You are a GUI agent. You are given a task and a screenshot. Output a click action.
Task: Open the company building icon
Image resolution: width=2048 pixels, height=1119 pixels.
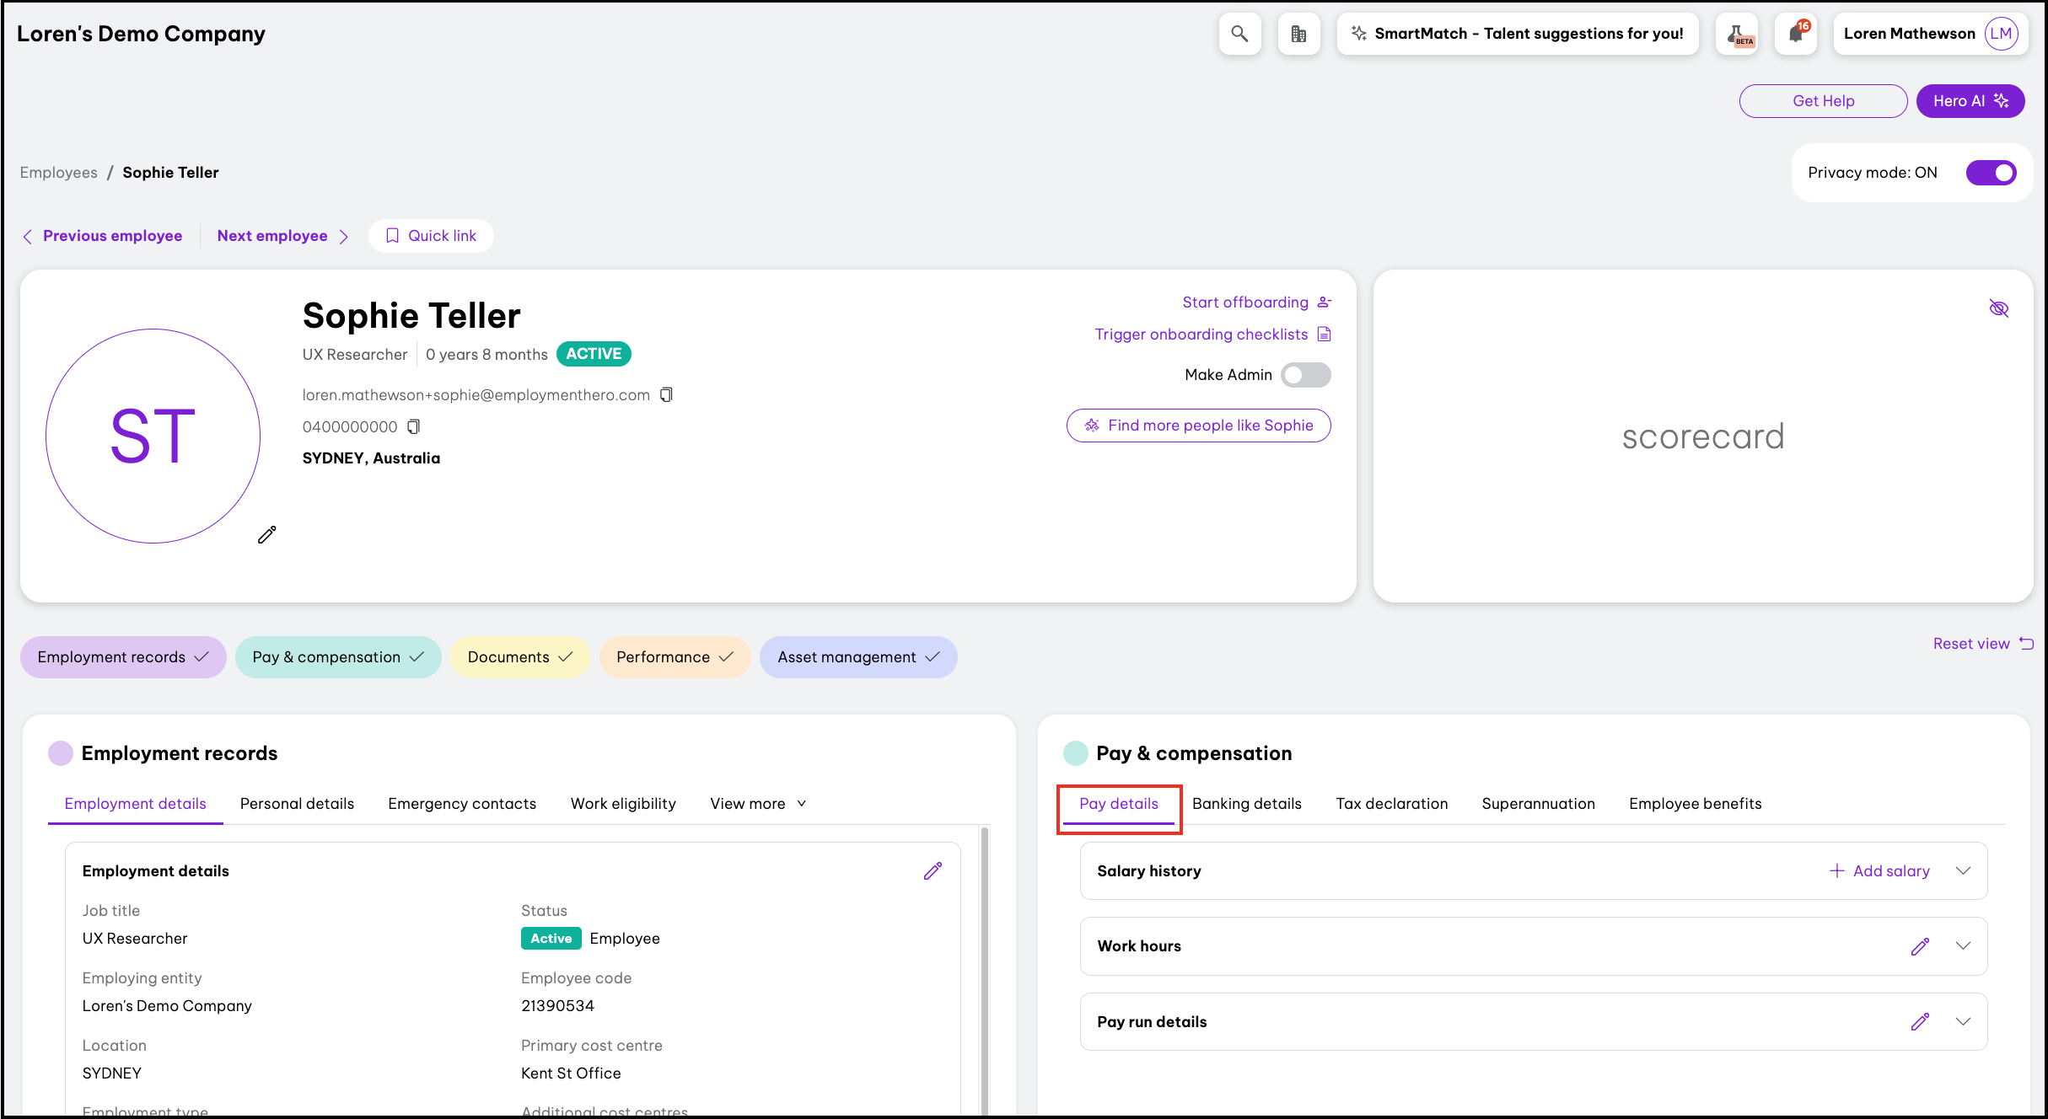click(x=1298, y=34)
